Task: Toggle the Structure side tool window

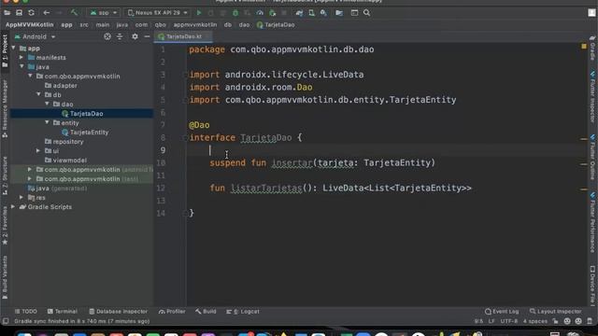Action: pos(5,175)
